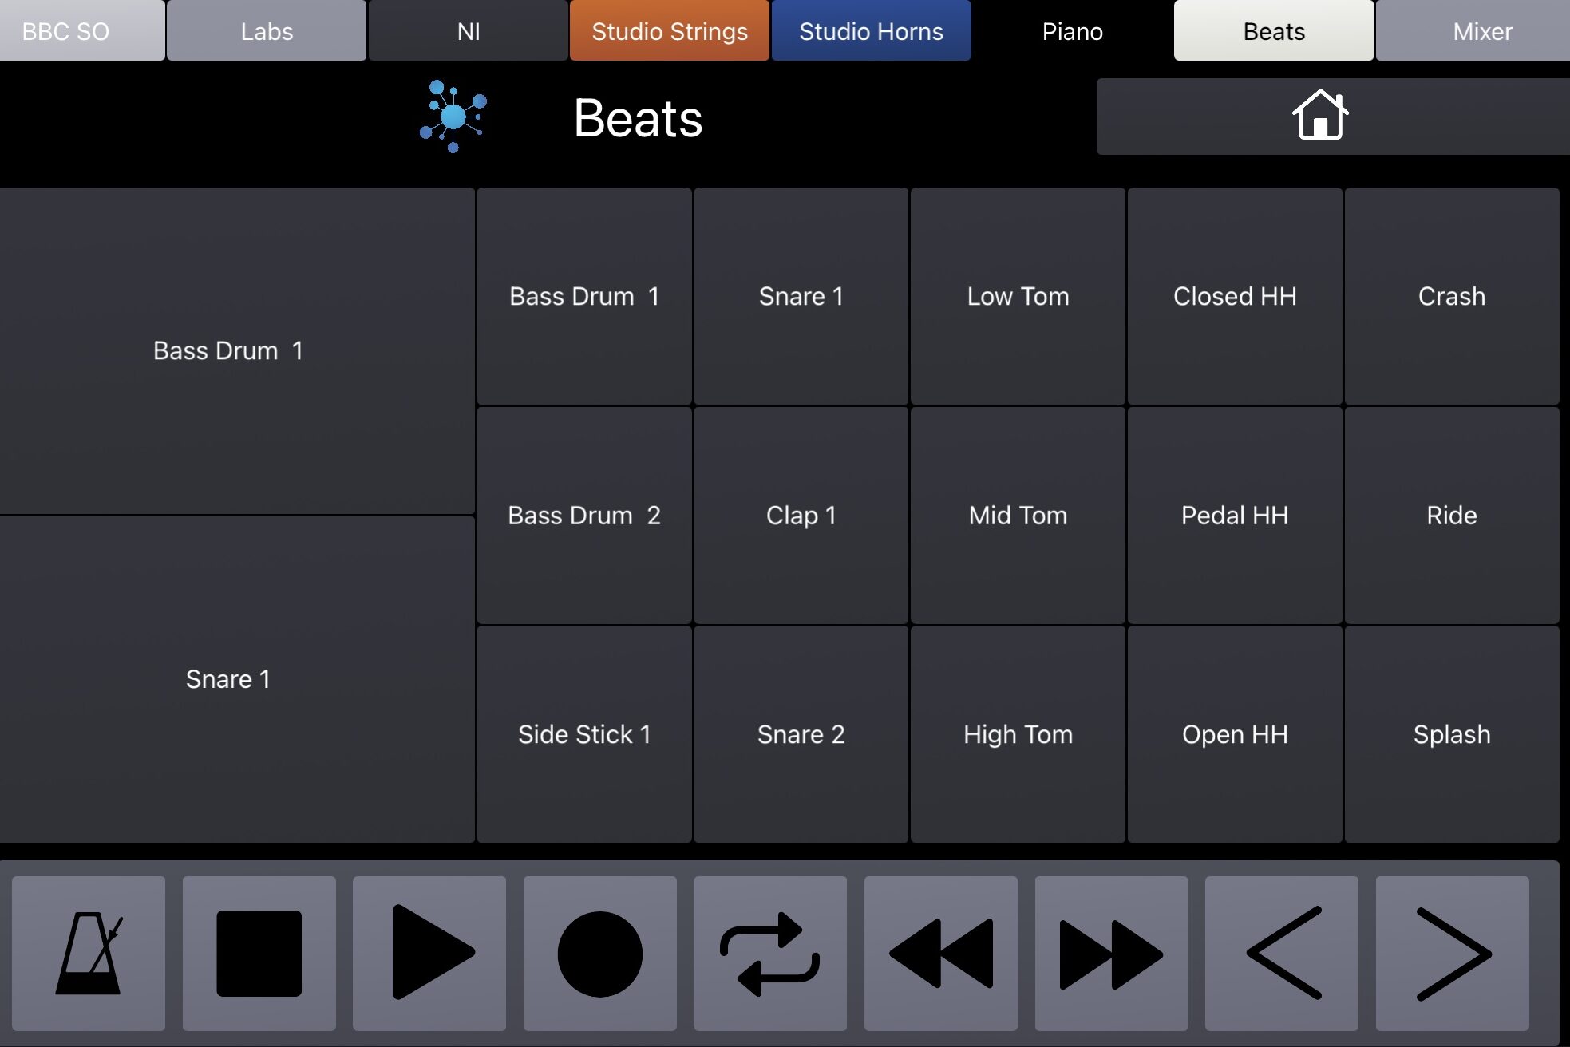Screen dimensions: 1570x1047
Task: Toggle the metronome icon
Action: [x=89, y=953]
